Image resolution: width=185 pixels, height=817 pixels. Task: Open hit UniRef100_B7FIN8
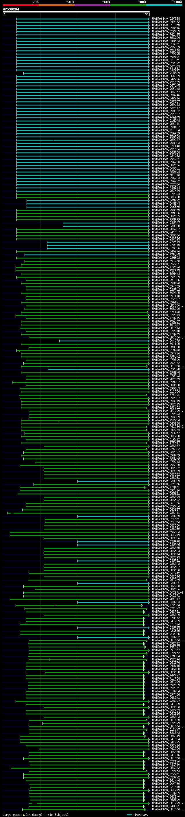click(166, 312)
